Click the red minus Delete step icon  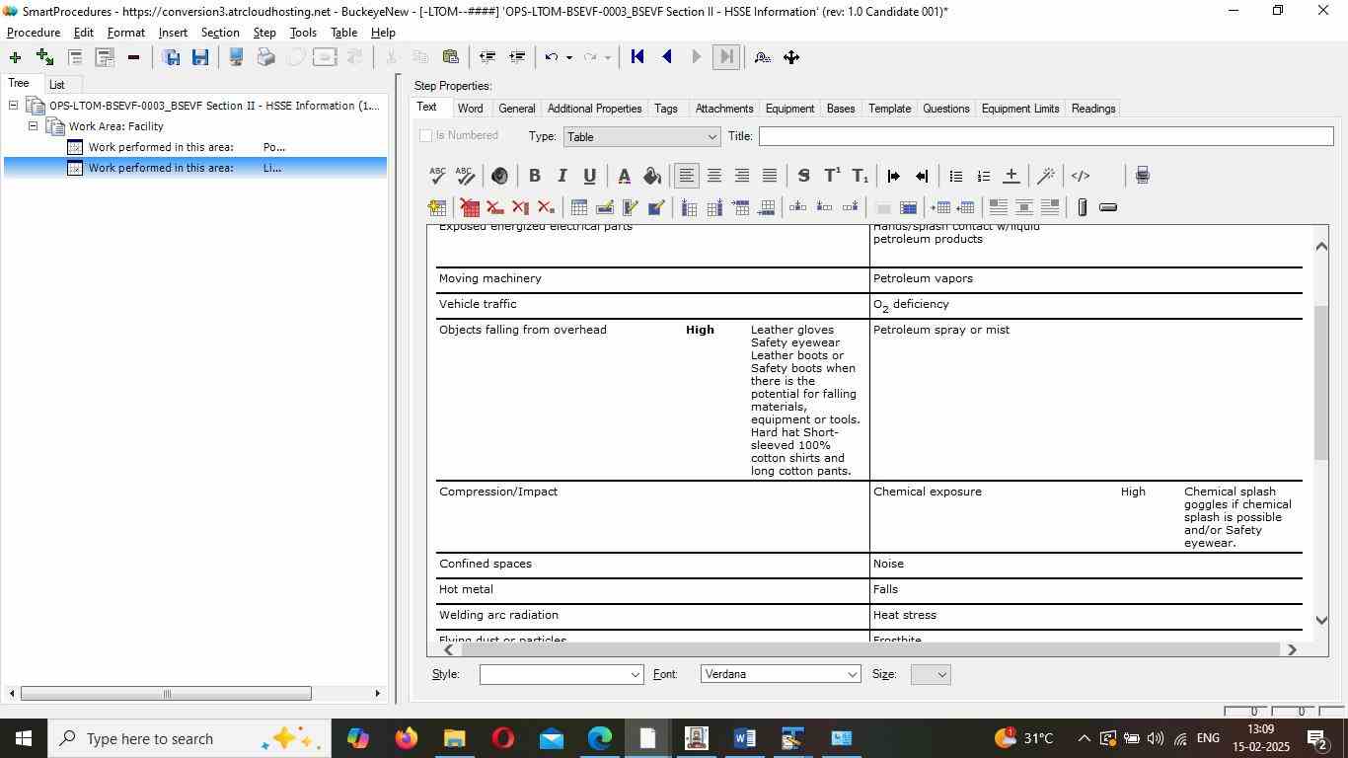click(x=133, y=57)
